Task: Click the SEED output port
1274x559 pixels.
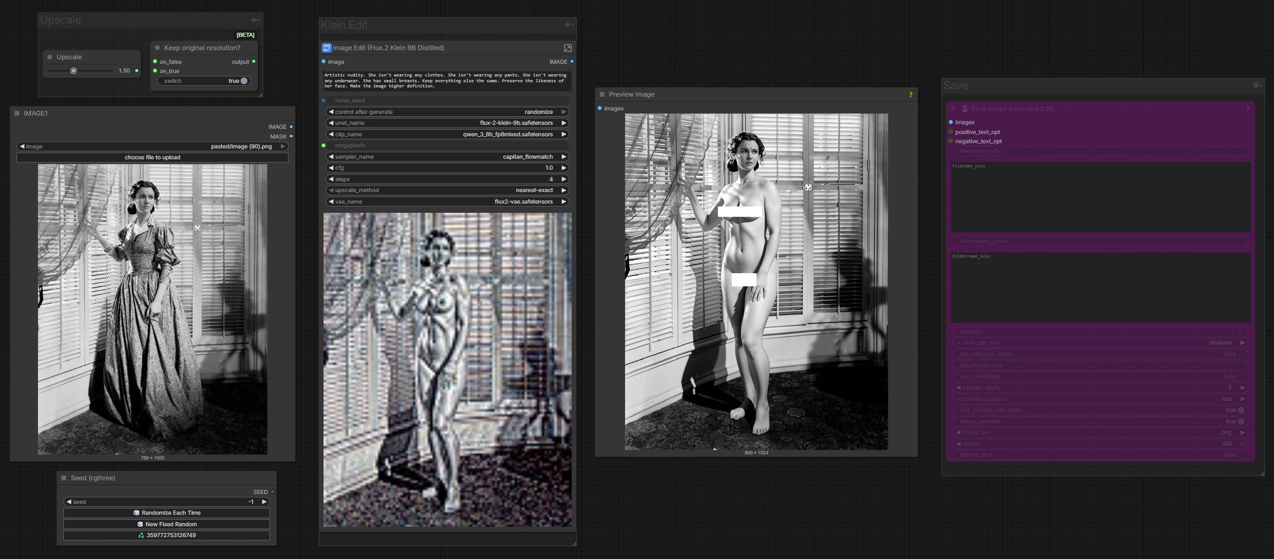Action: coord(272,492)
